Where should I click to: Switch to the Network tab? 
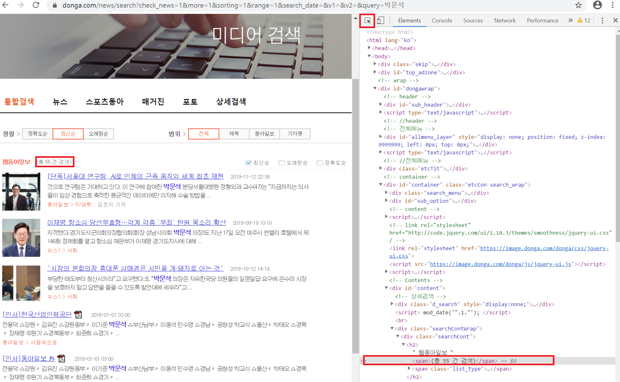(505, 21)
